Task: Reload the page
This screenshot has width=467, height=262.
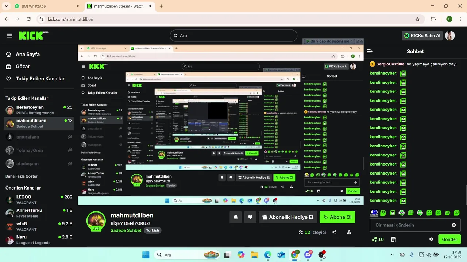Action: 28,19
